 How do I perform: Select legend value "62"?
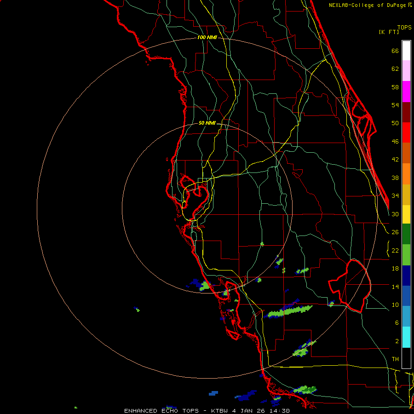tap(395, 69)
